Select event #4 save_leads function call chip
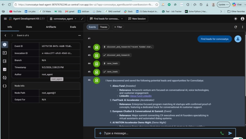Viewport: 246px width, 139px height. [x=111, y=64]
